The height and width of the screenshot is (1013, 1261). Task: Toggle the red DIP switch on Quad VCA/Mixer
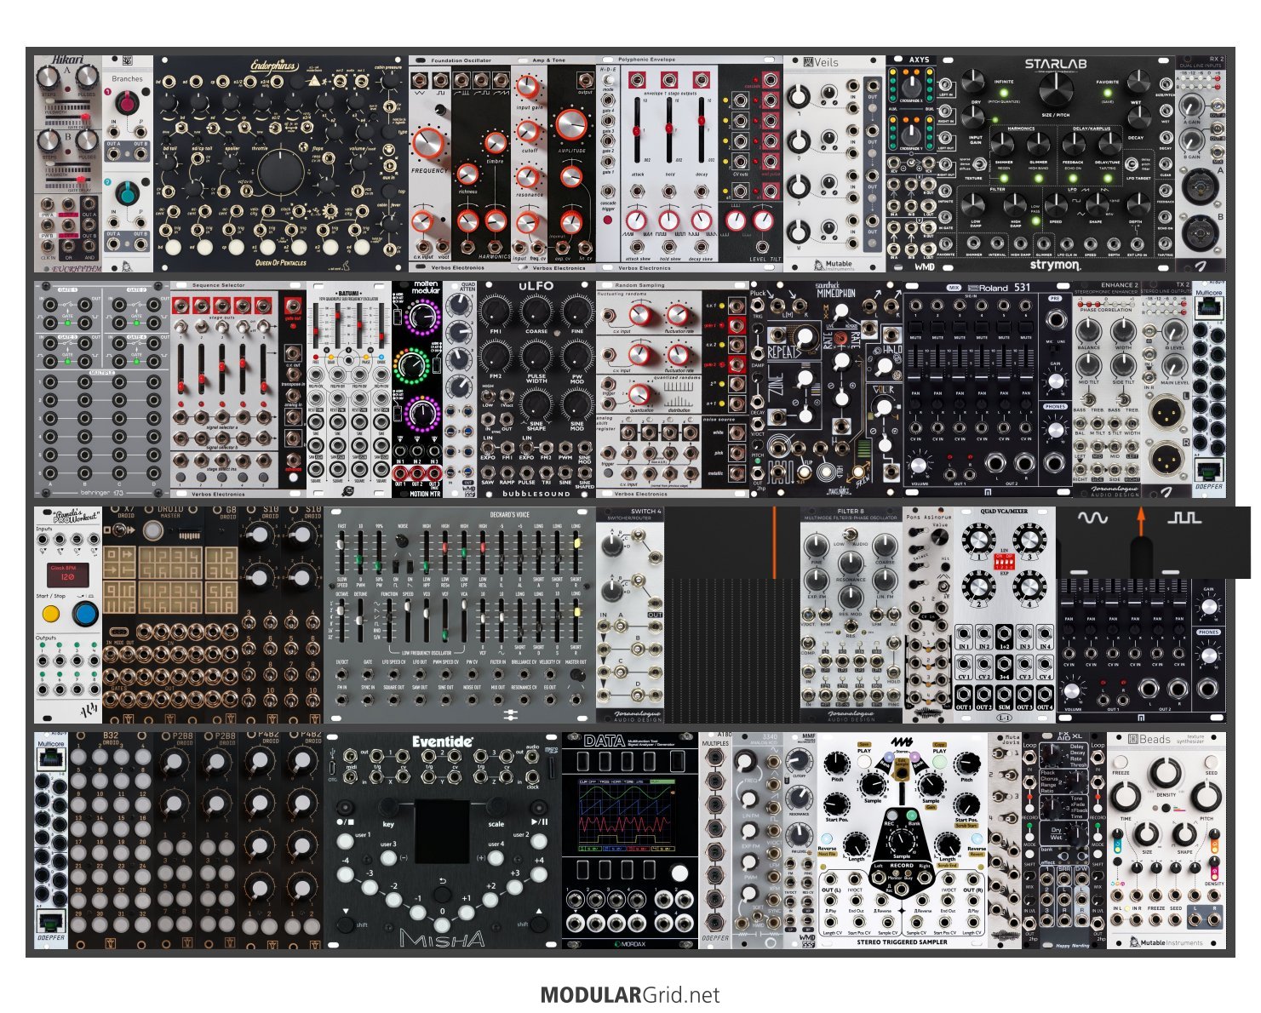click(x=1004, y=562)
